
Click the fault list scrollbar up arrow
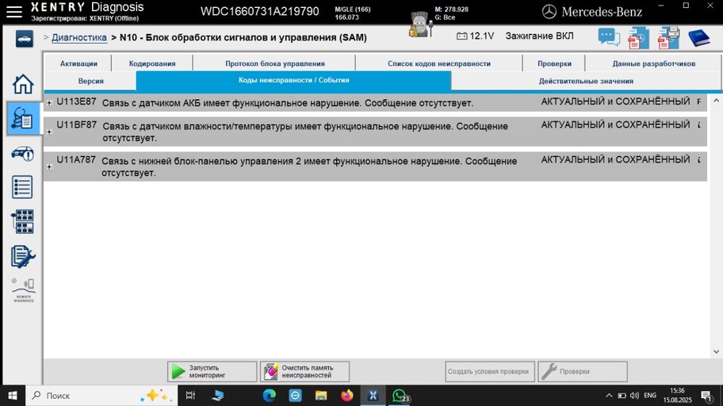[716, 101]
